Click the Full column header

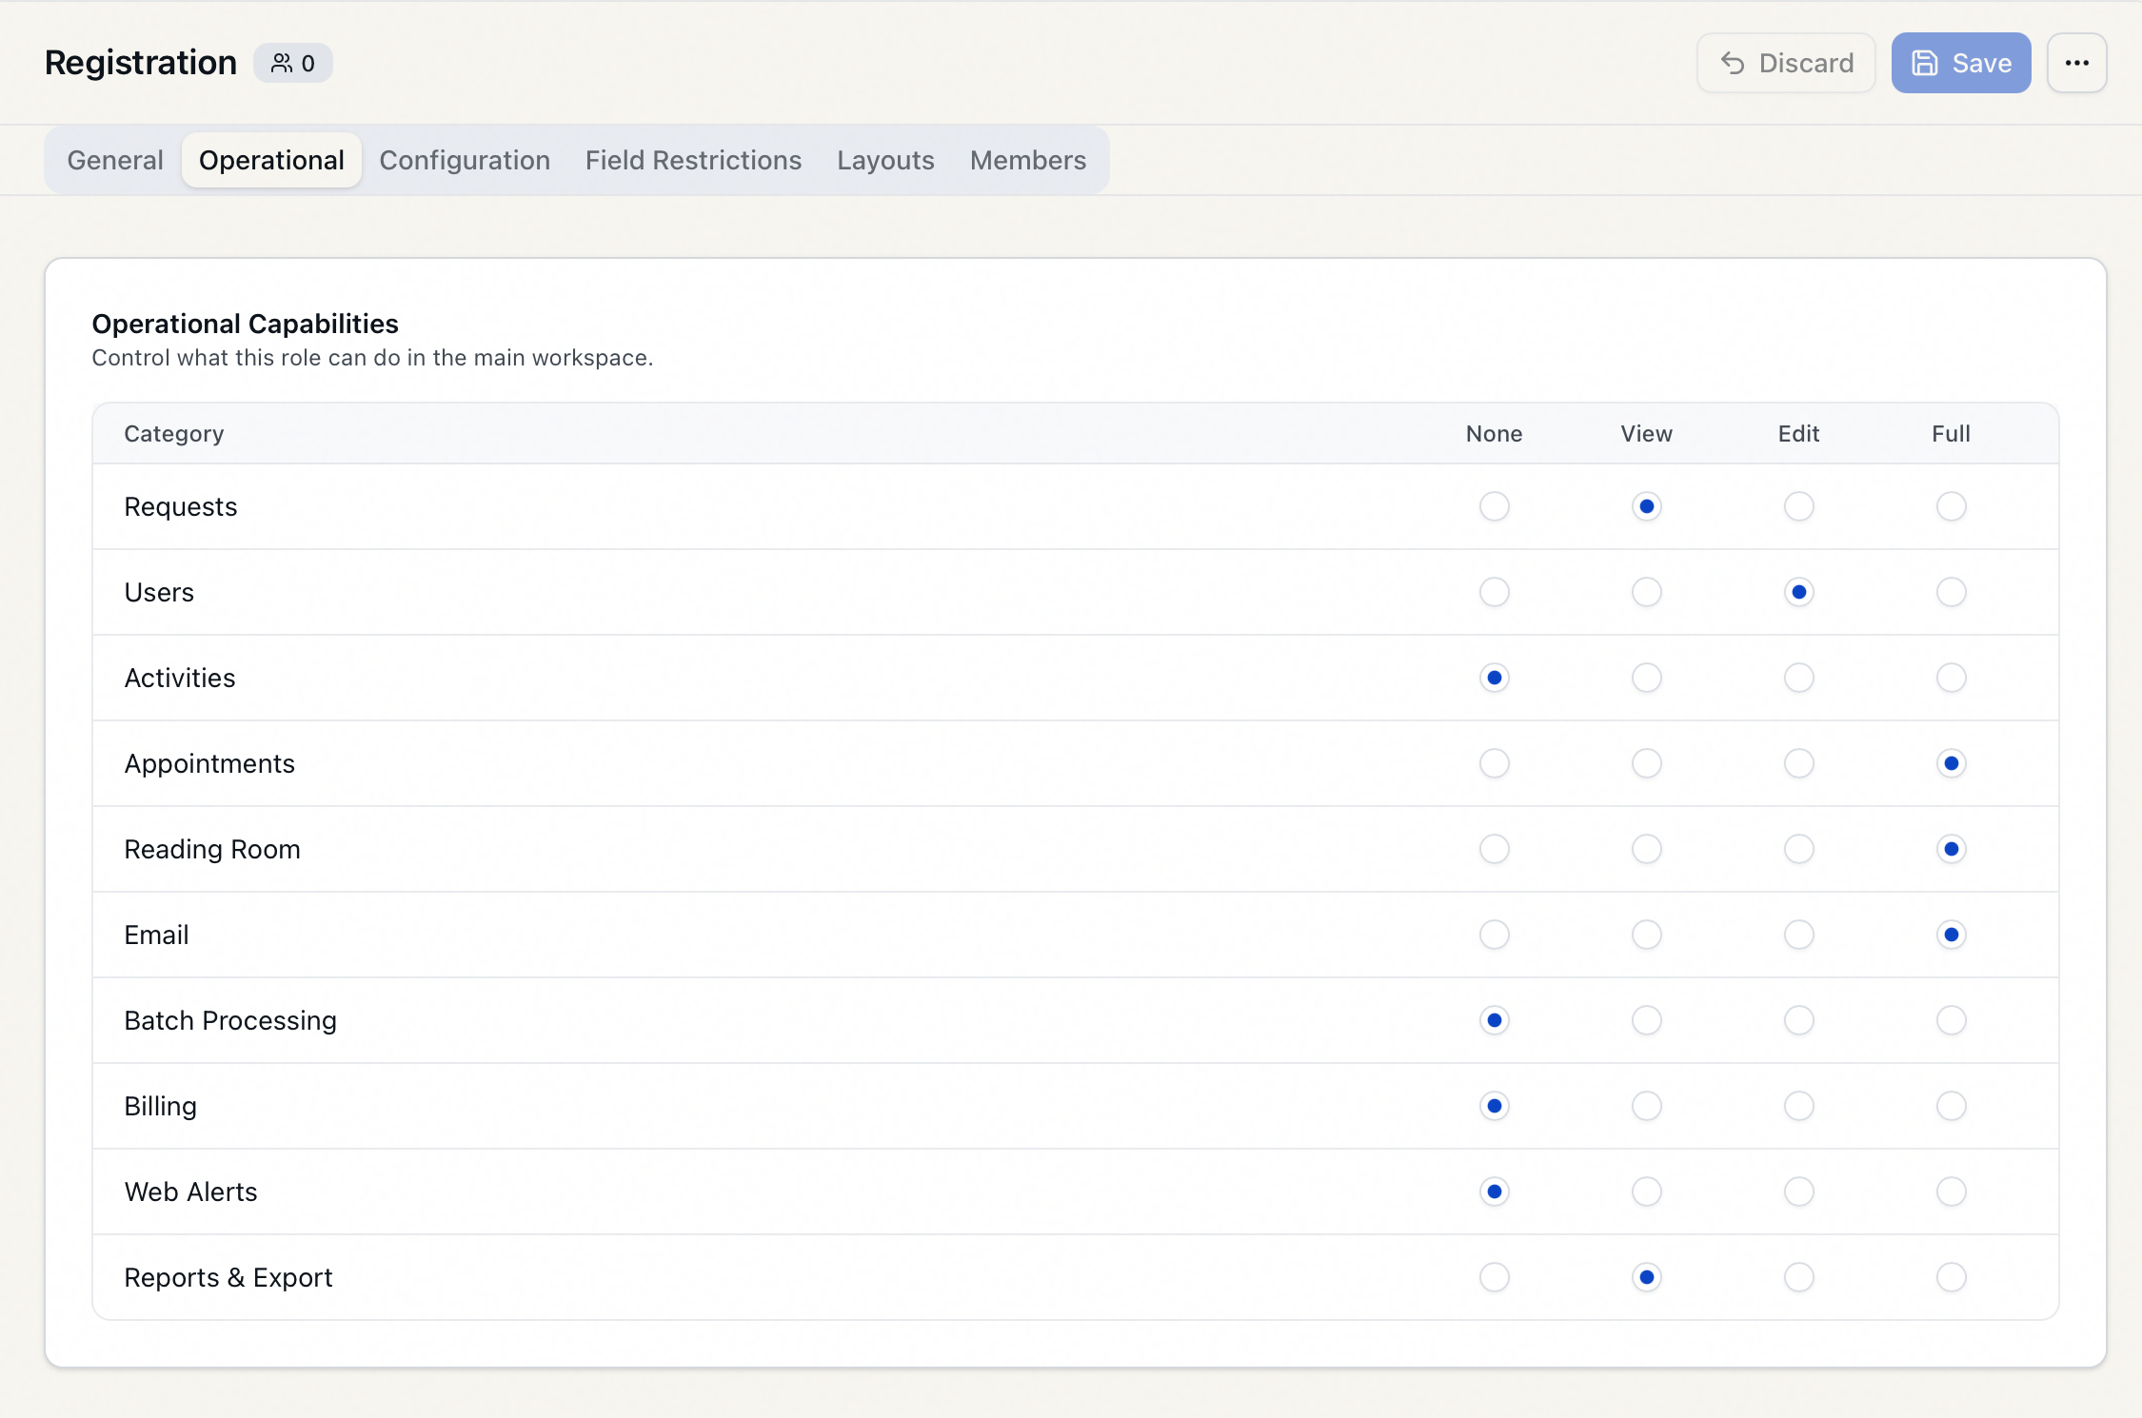point(1952,434)
